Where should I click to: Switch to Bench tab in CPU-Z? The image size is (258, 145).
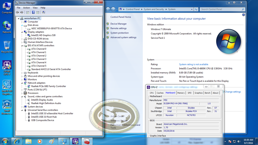point(207,93)
